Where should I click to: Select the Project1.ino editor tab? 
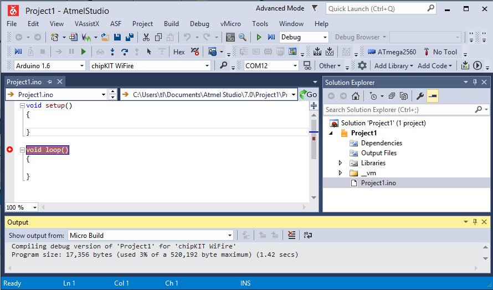point(24,82)
